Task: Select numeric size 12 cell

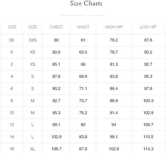Action: click(12, 125)
